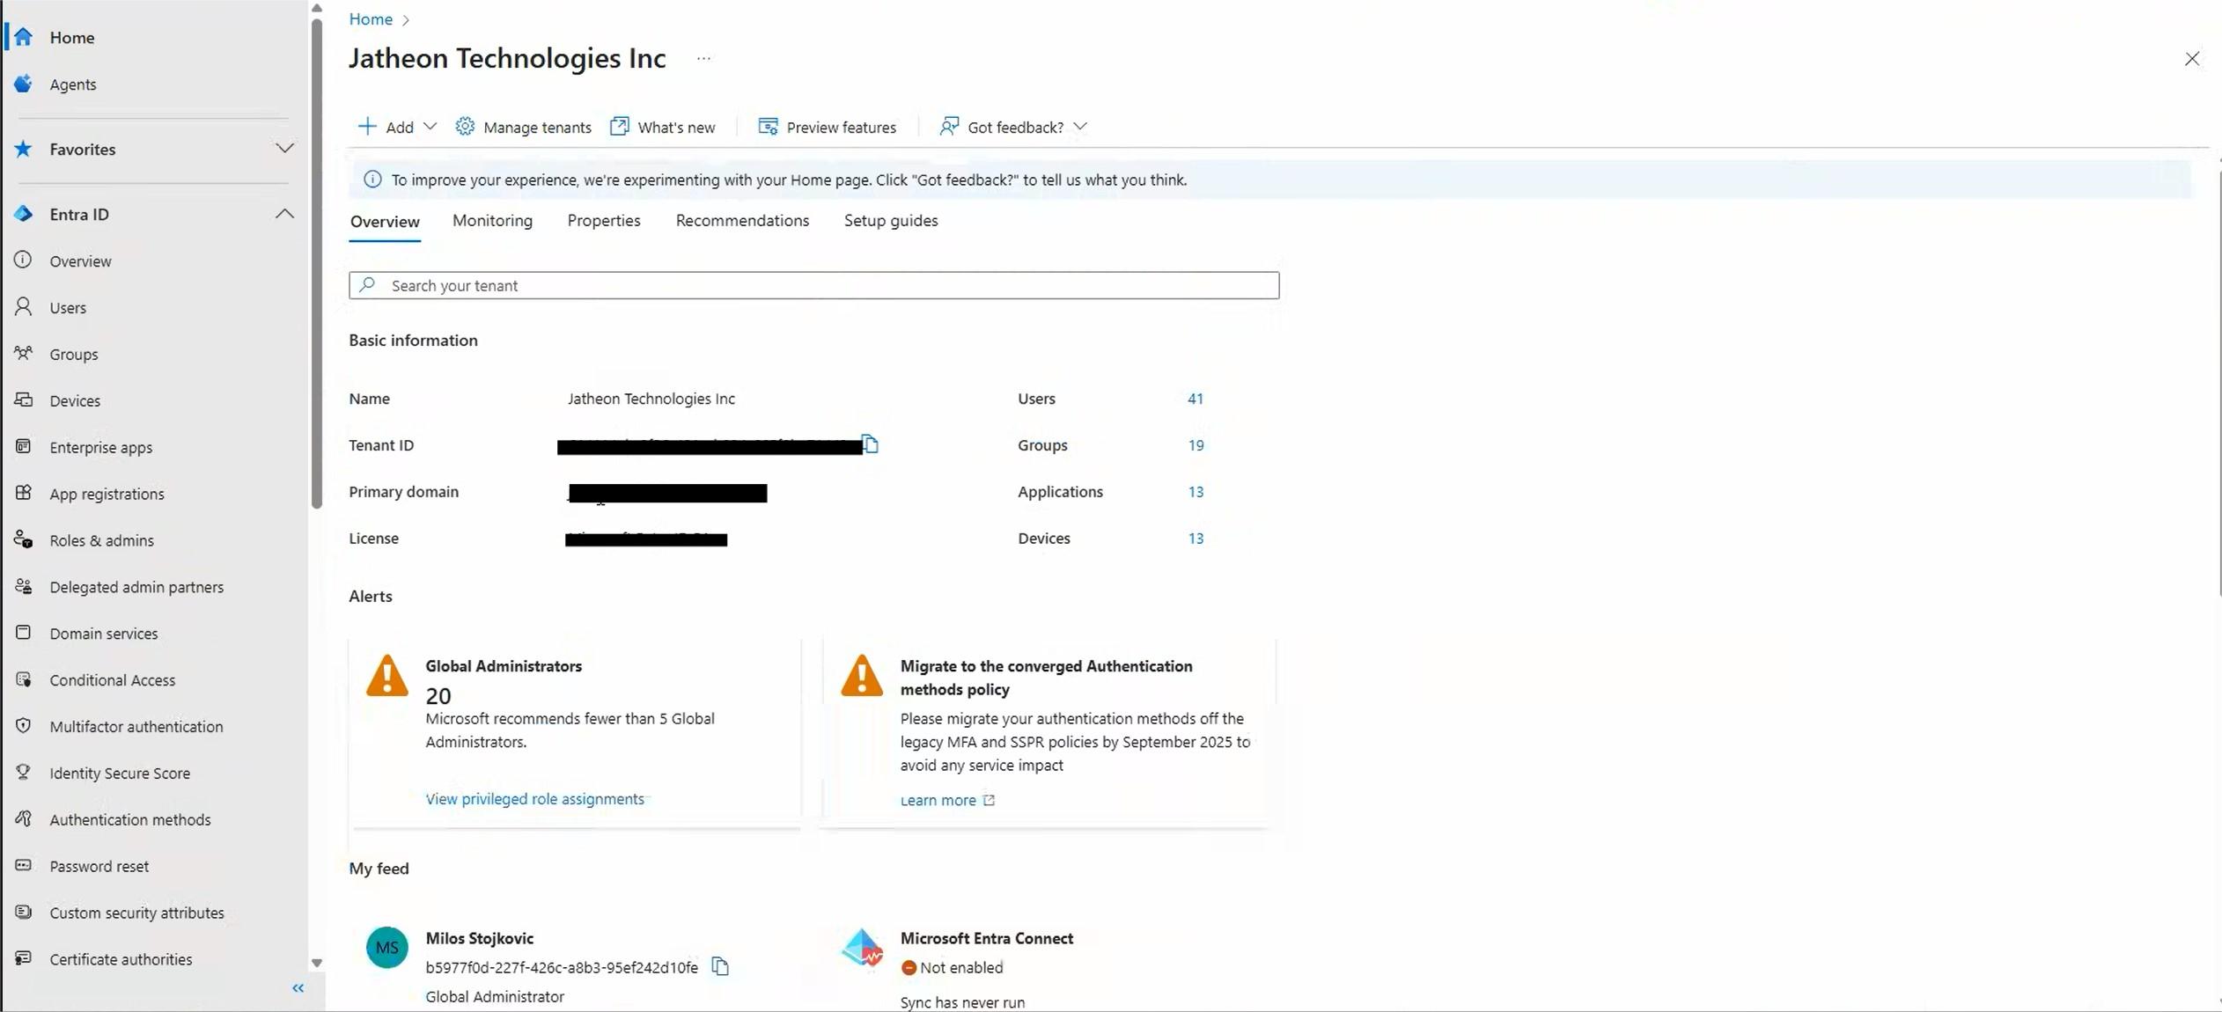This screenshot has height=1012, width=2222.
Task: Open Entra ID Overview info icon
Action: pyautogui.click(x=24, y=260)
